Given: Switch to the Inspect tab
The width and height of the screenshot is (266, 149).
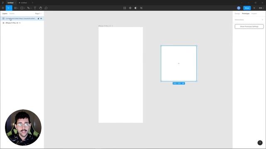Looking at the screenshot, I should (x=254, y=14).
